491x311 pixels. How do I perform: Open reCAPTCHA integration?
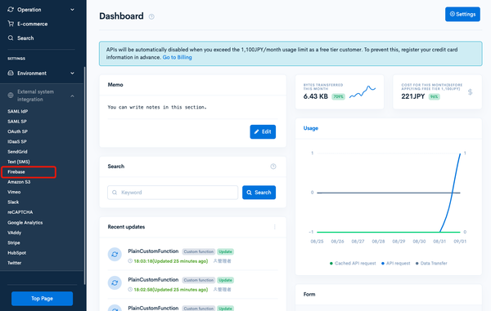(20, 212)
